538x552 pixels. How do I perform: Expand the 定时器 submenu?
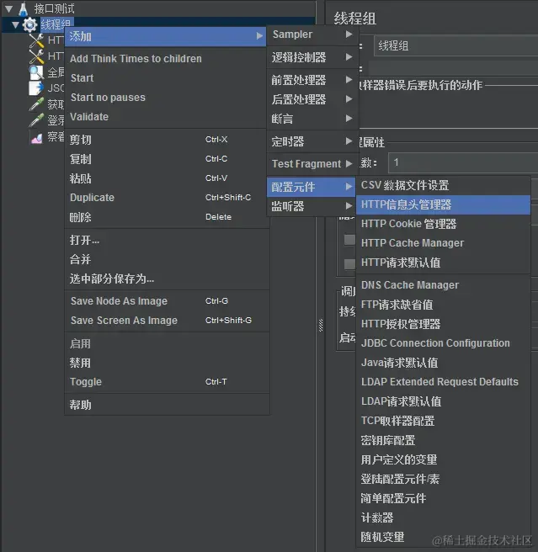[312, 141]
